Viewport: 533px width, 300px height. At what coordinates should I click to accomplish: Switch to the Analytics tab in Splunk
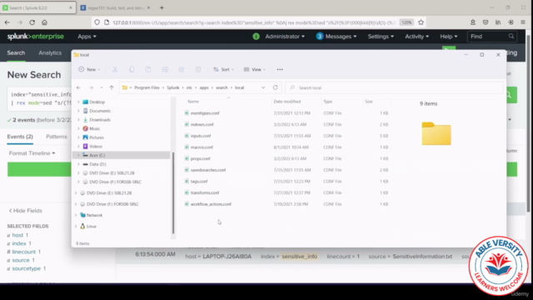(x=50, y=52)
